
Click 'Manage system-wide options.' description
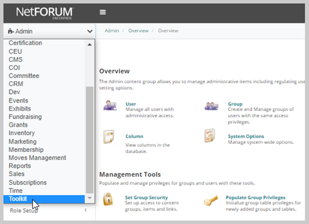tap(261, 142)
